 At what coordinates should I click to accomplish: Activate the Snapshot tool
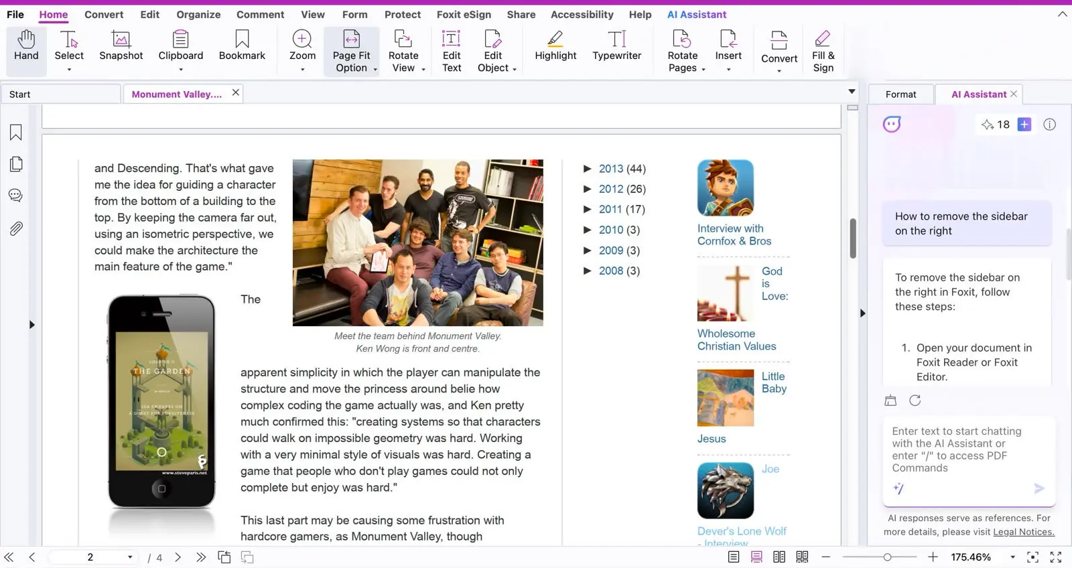pos(121,47)
